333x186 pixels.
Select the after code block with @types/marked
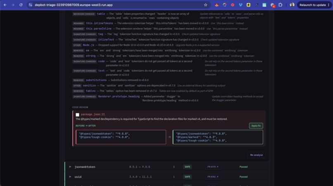point(218,137)
